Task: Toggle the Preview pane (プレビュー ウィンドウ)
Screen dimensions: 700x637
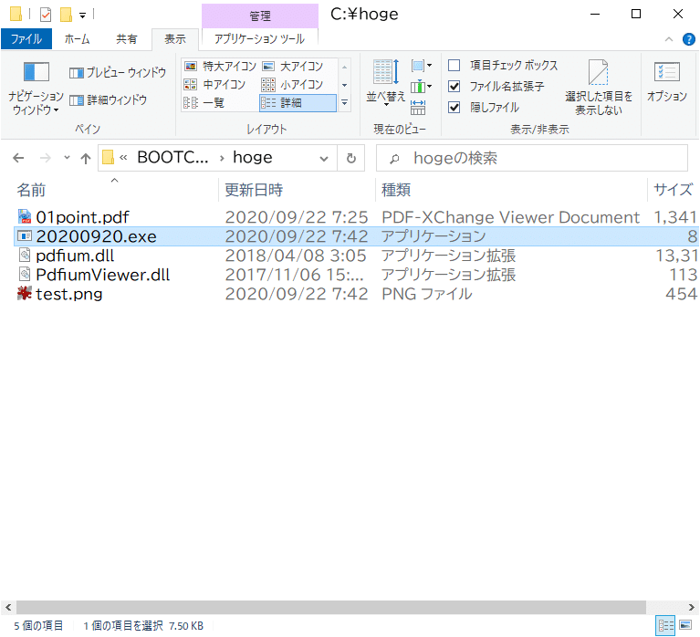Action: click(118, 72)
